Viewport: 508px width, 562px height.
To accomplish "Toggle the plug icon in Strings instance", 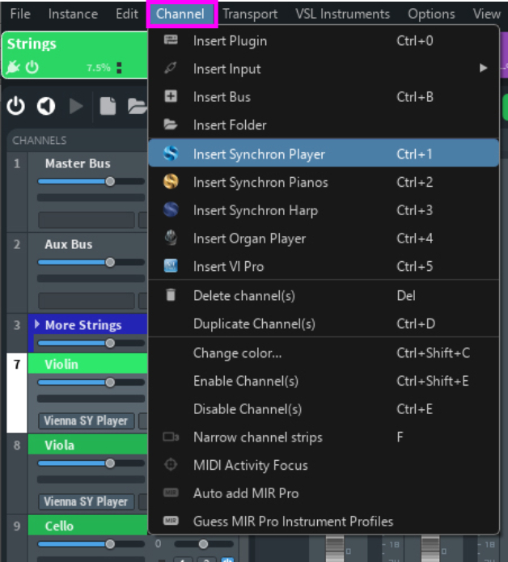I will tap(14, 68).
